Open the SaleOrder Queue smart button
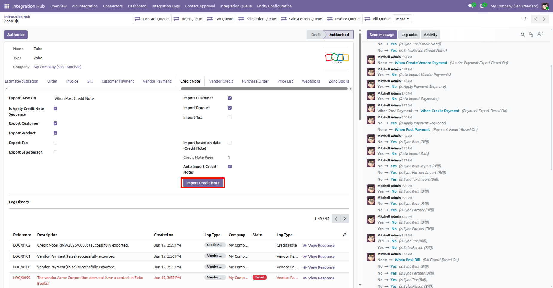This screenshot has height=288, width=553. pos(257,19)
